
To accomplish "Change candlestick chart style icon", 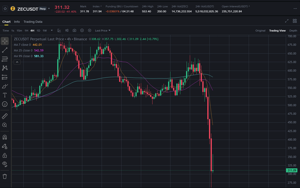I will point(67,31).
